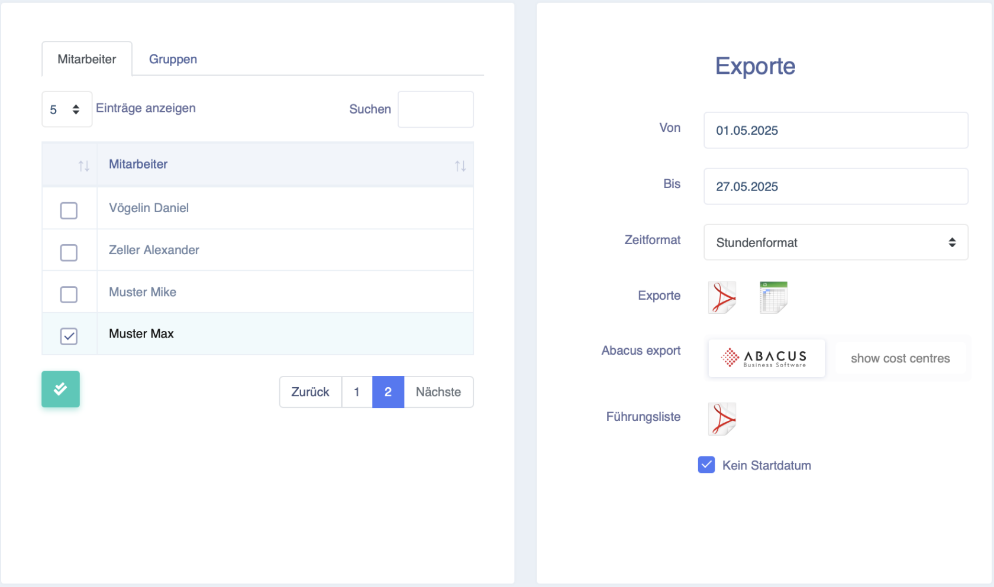Click the name Muster Max
The image size is (994, 587).
coord(141,334)
